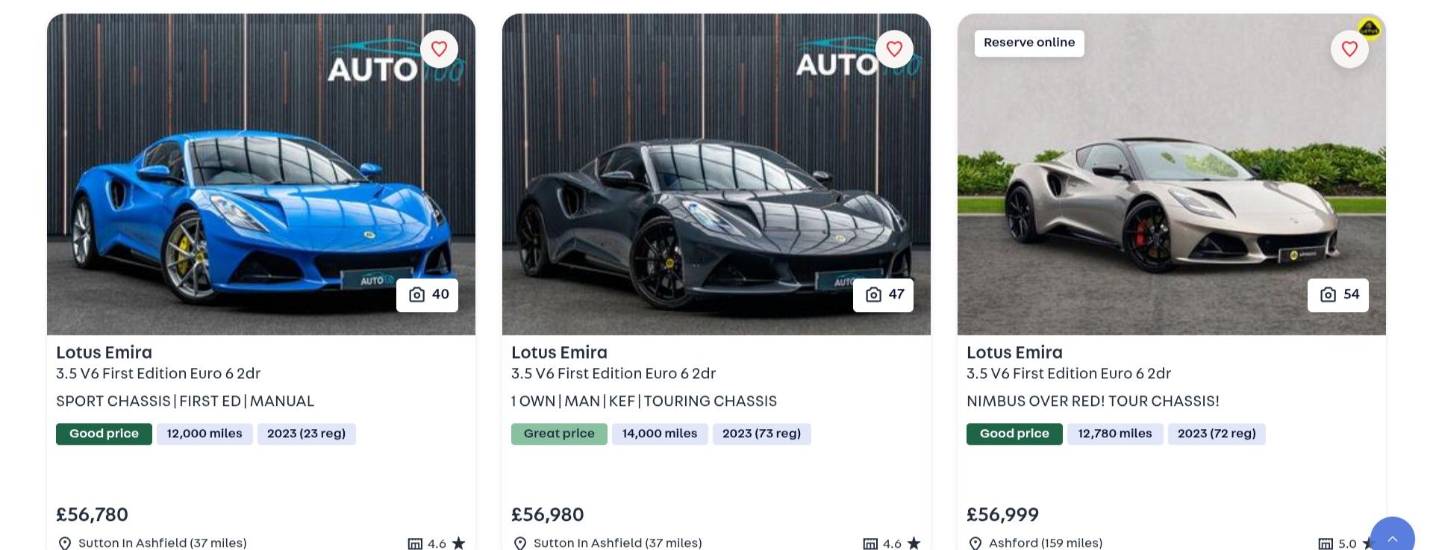Click the Great price label
1433x550 pixels.
click(x=559, y=434)
